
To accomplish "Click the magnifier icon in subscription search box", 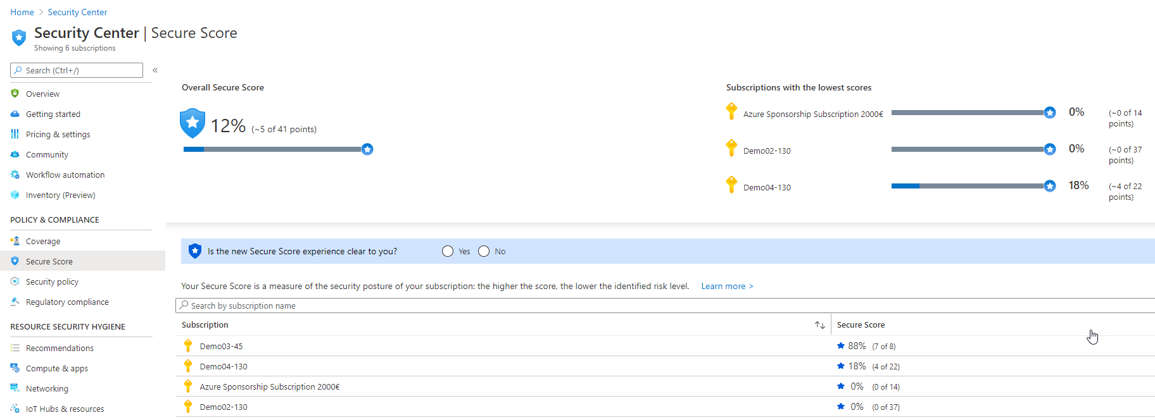I will click(184, 305).
